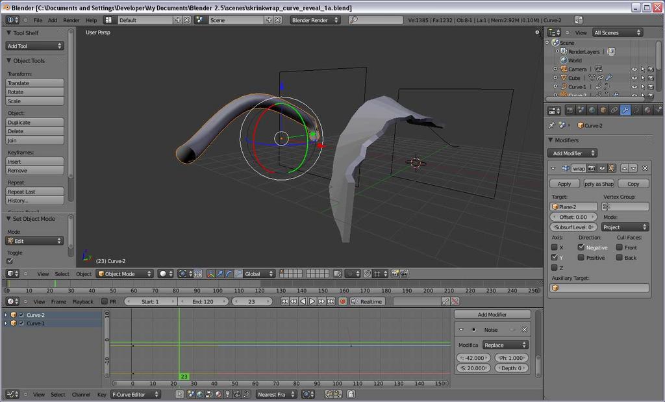Open the Add Modifier dropdown in properties

click(x=572, y=153)
